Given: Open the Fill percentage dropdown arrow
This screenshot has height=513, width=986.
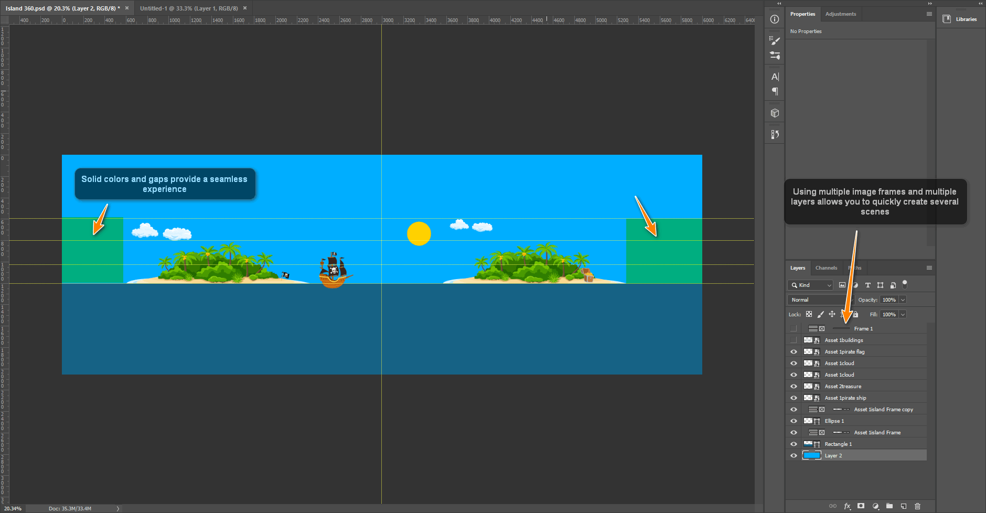Looking at the screenshot, I should coord(903,315).
